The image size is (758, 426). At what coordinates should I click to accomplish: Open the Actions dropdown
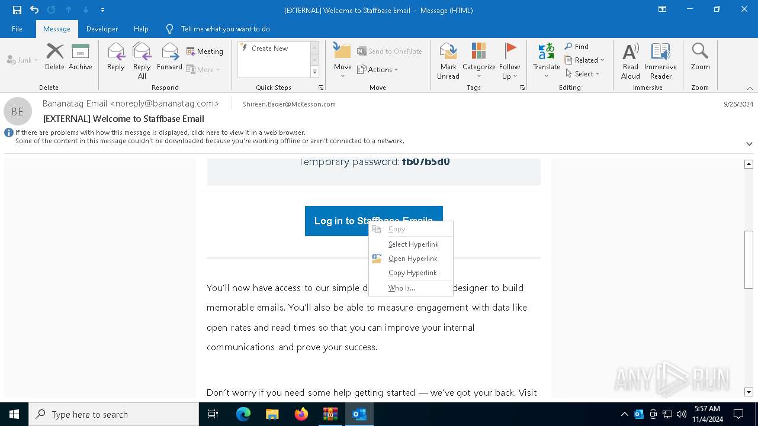coord(378,69)
